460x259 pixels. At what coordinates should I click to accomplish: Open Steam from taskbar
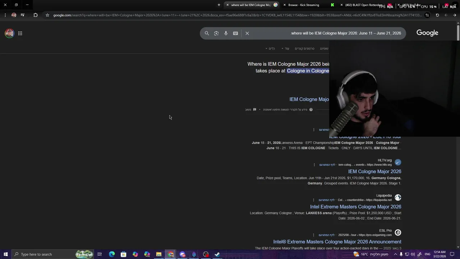[217, 254]
